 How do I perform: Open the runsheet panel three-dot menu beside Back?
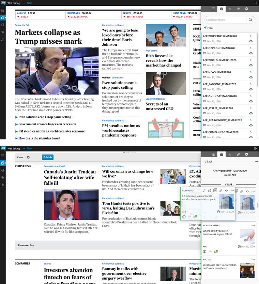tap(256, 161)
